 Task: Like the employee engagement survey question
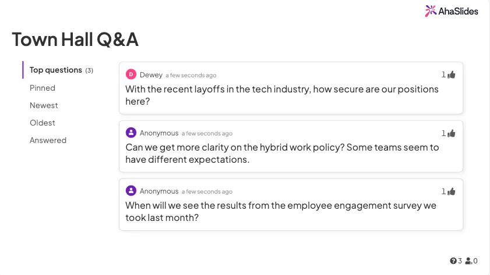click(452, 191)
